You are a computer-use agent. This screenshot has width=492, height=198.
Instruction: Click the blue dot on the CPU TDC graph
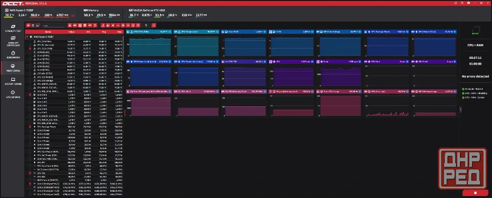click(265, 62)
